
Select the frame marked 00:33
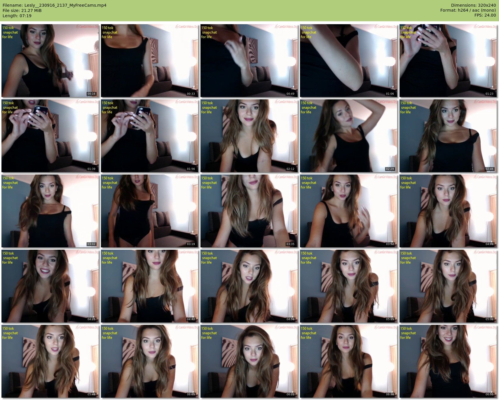pos(149,60)
